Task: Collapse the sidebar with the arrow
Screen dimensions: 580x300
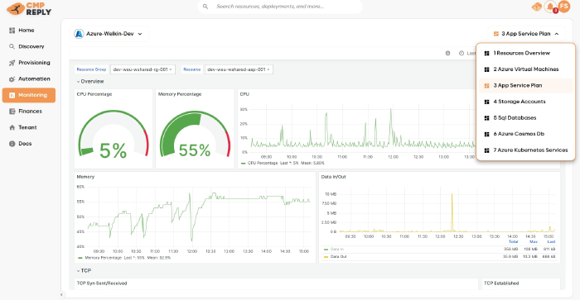Action: click(x=61, y=294)
